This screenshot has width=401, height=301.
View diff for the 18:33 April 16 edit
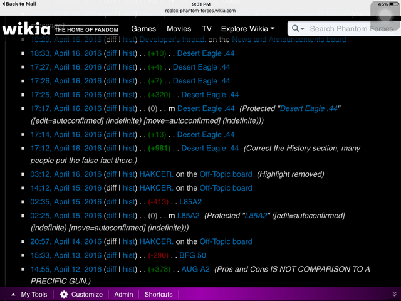point(112,53)
